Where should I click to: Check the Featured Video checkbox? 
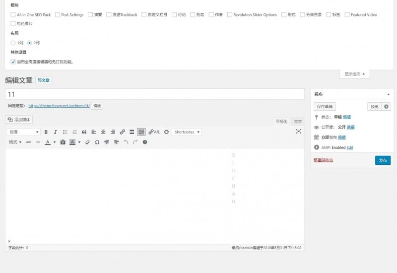coord(347,15)
